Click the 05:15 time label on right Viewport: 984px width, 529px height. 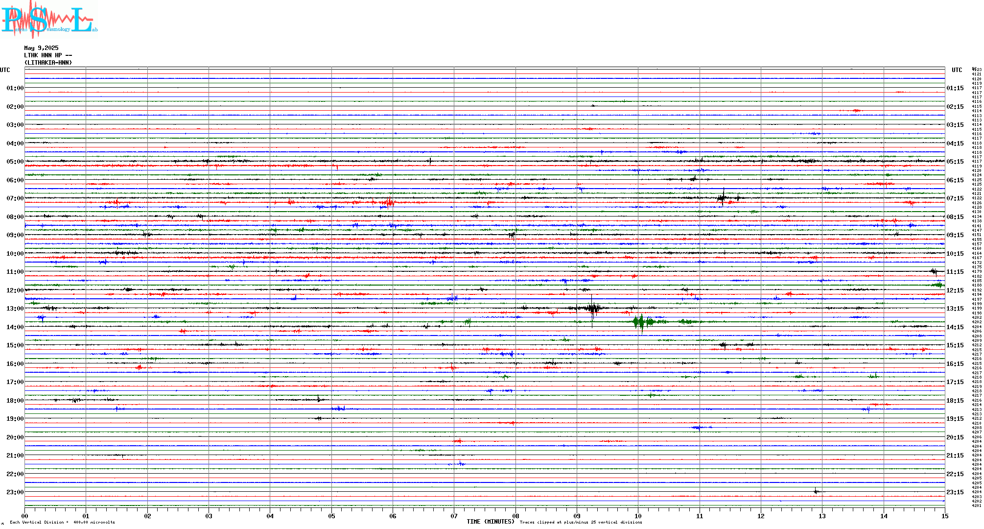pyautogui.click(x=955, y=162)
